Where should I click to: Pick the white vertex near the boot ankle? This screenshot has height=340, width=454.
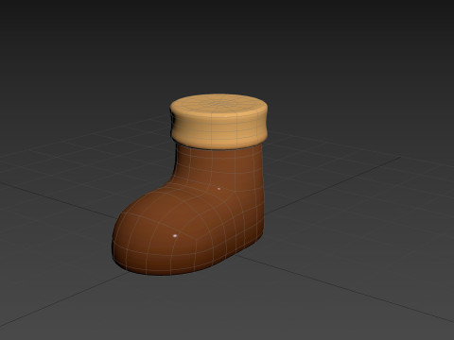219,189
